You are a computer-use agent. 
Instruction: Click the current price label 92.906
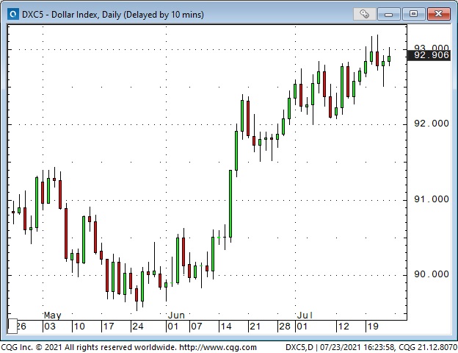point(429,55)
